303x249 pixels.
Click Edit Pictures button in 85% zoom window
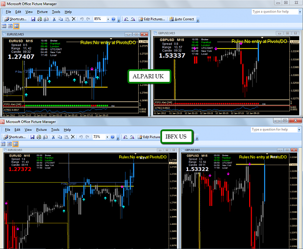click(x=152, y=19)
